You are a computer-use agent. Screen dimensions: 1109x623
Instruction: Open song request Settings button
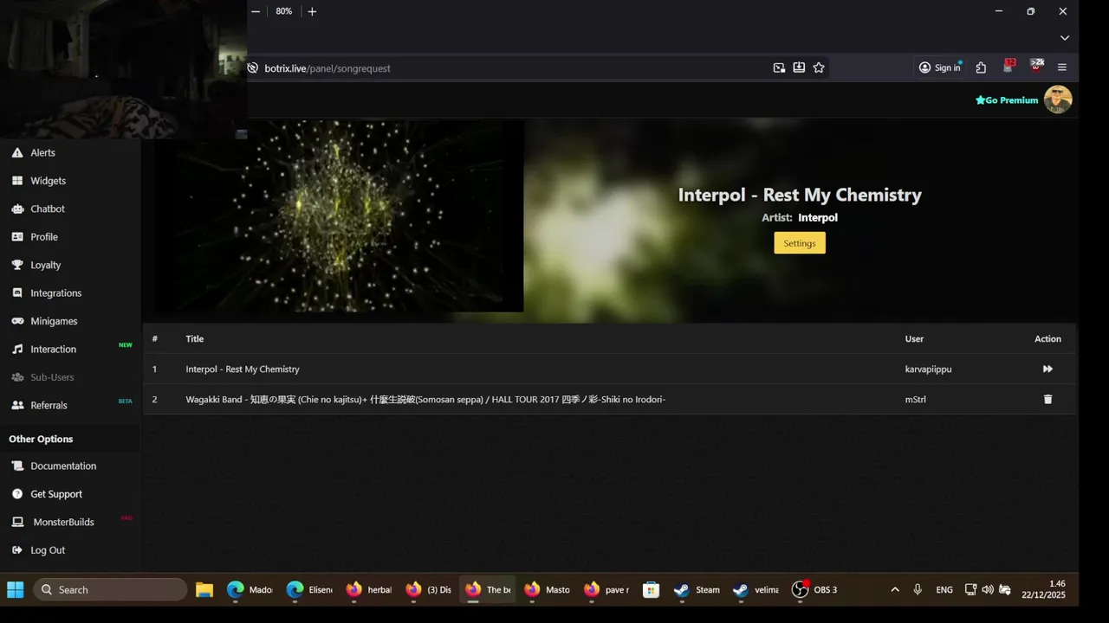800,243
